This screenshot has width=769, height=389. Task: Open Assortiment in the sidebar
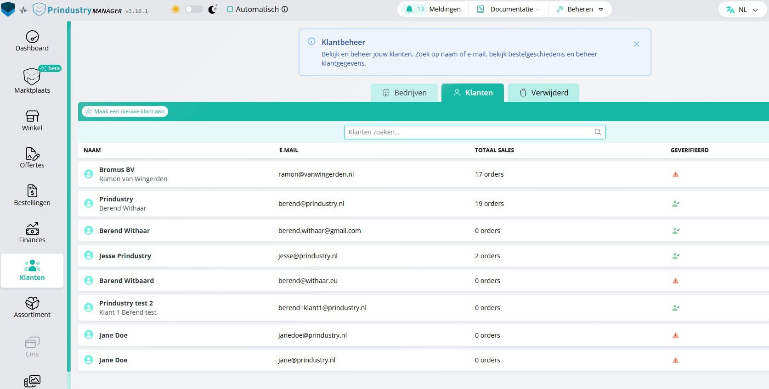pos(32,307)
